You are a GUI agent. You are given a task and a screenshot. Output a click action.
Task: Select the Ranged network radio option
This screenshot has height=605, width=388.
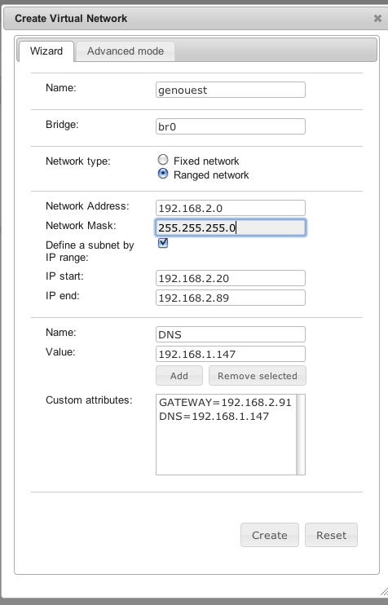tap(163, 174)
